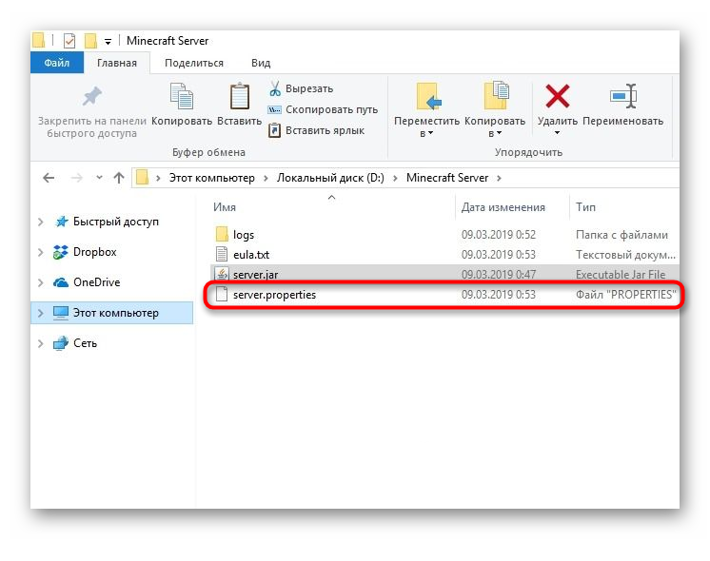
Task: Expand chevron after Minecraft Server in path
Action: click(499, 178)
